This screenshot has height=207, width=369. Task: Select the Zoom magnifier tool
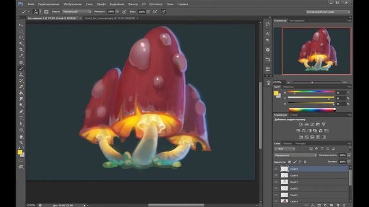click(21, 143)
